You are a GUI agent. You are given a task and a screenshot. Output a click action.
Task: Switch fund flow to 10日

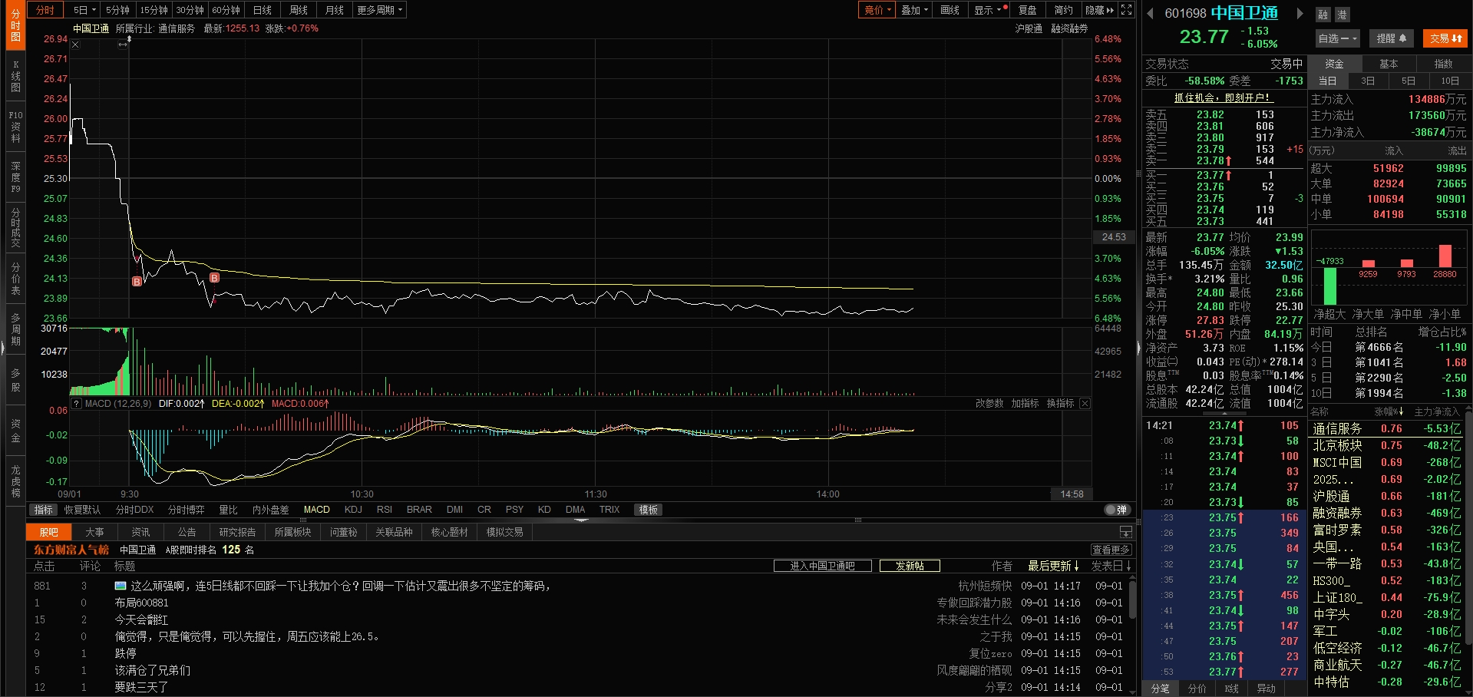tap(1450, 81)
